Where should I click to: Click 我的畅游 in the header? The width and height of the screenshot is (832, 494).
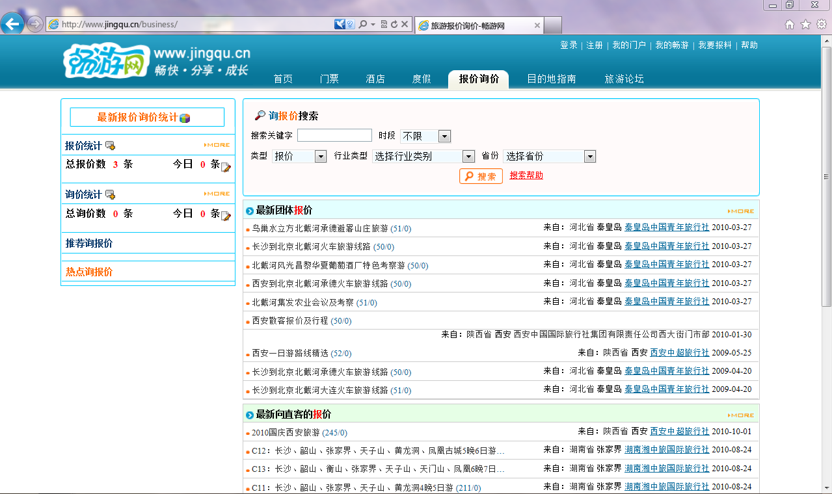point(672,45)
